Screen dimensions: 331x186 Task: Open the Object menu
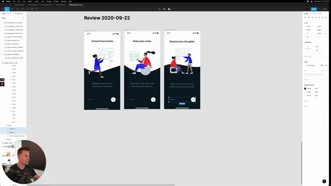point(30,1)
